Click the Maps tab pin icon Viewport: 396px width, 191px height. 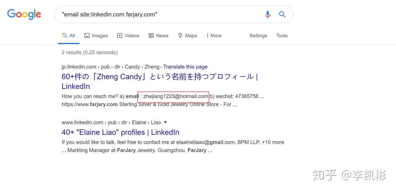pos(180,36)
